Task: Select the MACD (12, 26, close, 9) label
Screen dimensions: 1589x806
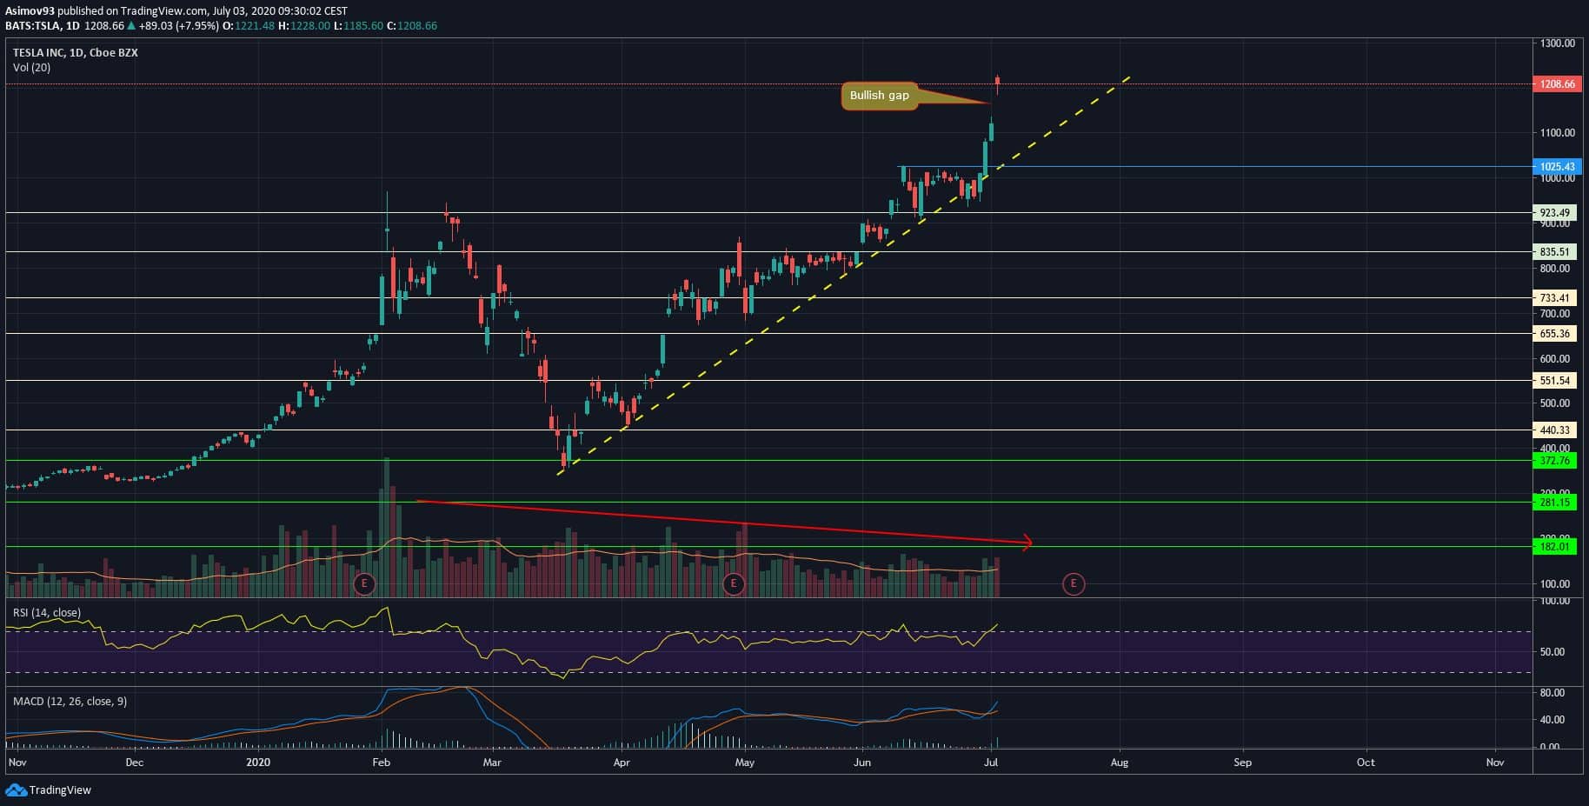Action: pyautogui.click(x=70, y=701)
